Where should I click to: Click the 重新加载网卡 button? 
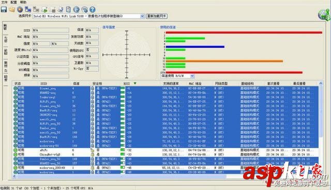[x=157, y=16]
